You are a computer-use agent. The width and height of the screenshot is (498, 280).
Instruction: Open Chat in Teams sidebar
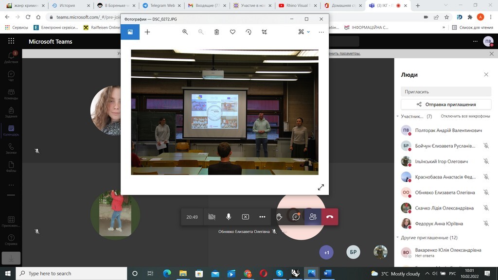(11, 76)
